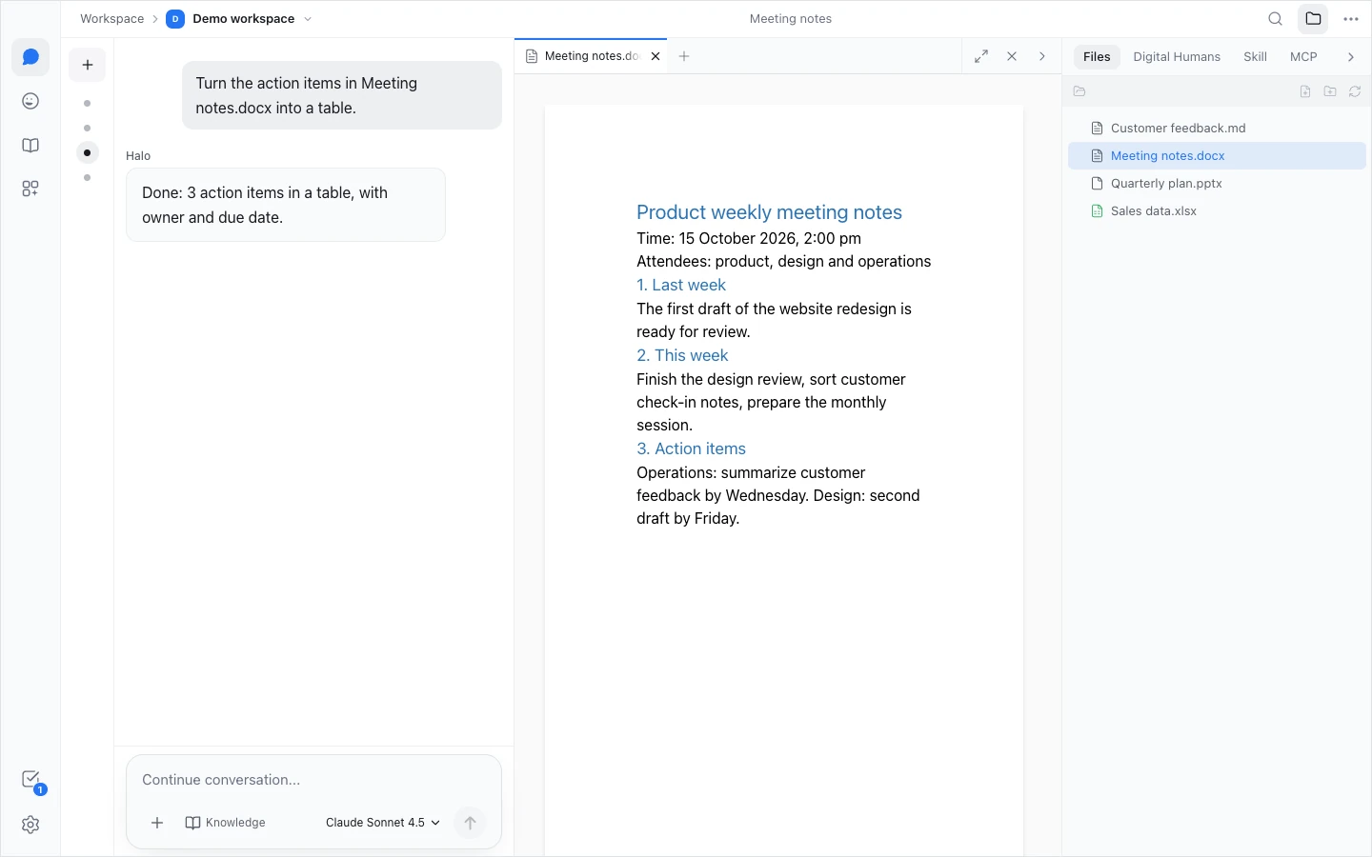
Task: Open the apps grid icon in the left sidebar
Action: pos(30,189)
